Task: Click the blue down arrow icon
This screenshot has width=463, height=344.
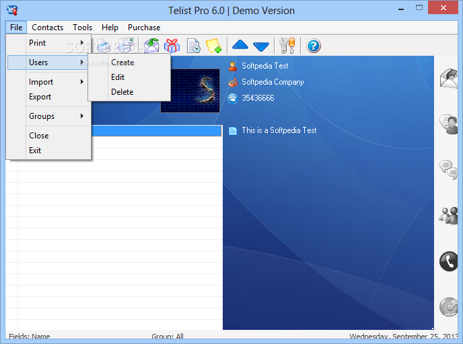Action: pos(261,46)
